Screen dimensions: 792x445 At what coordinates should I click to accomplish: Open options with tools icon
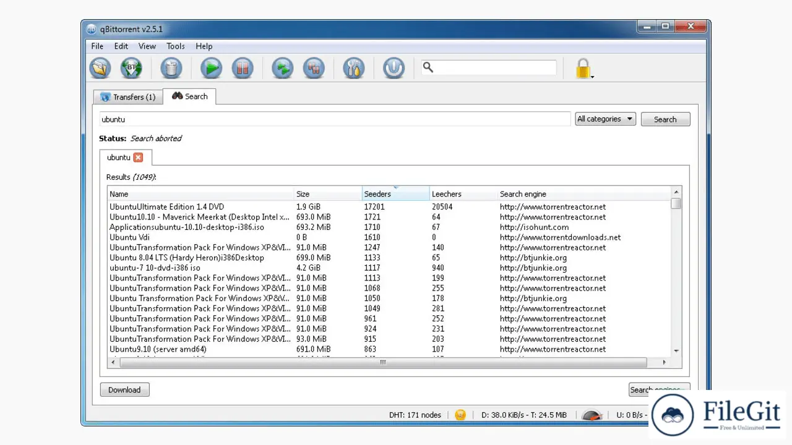tap(354, 68)
